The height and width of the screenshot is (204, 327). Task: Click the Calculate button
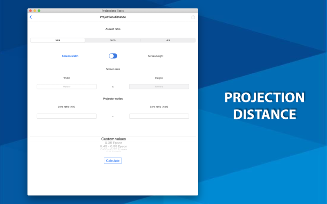pos(113,161)
